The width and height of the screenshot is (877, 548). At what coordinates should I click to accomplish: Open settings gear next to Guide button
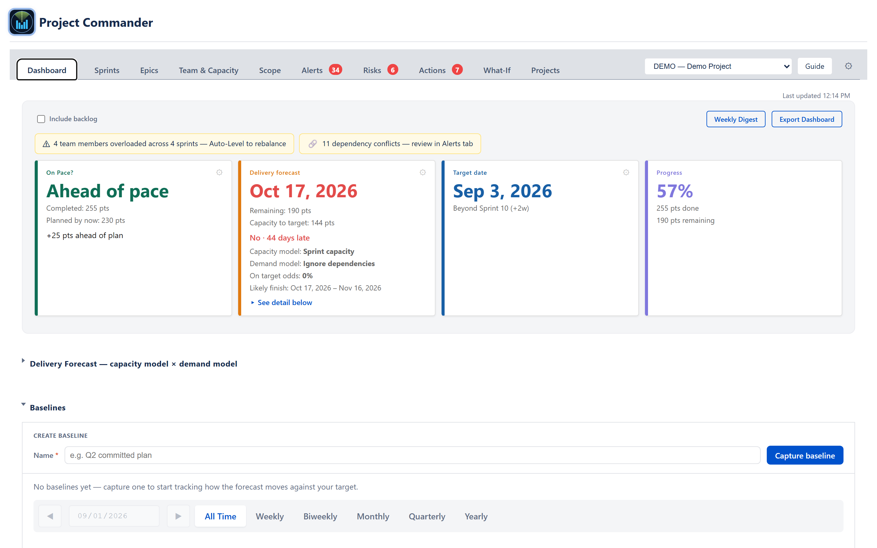[x=848, y=66]
